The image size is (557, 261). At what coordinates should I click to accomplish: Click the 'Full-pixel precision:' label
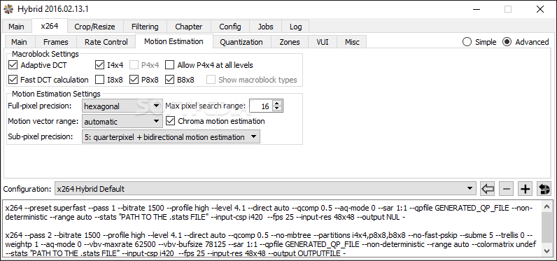point(39,106)
